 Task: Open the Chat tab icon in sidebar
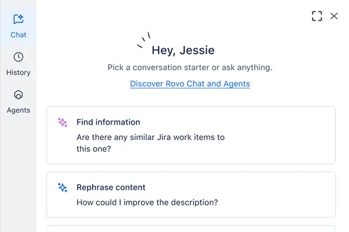click(x=18, y=20)
